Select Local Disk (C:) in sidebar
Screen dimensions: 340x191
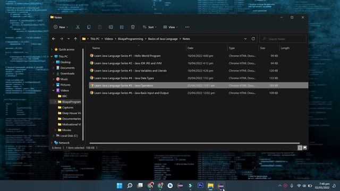[69, 136]
